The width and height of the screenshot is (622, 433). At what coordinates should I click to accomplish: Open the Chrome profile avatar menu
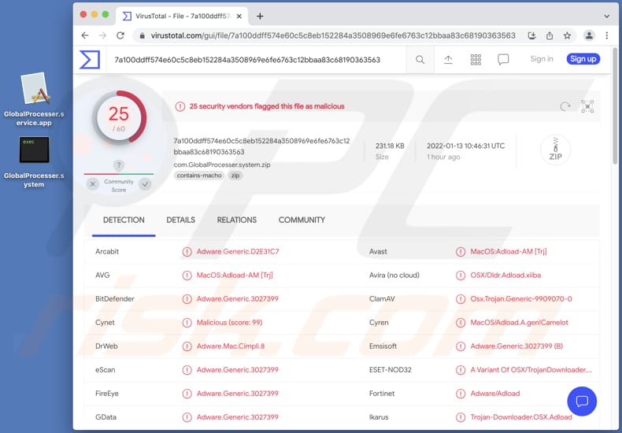point(588,35)
